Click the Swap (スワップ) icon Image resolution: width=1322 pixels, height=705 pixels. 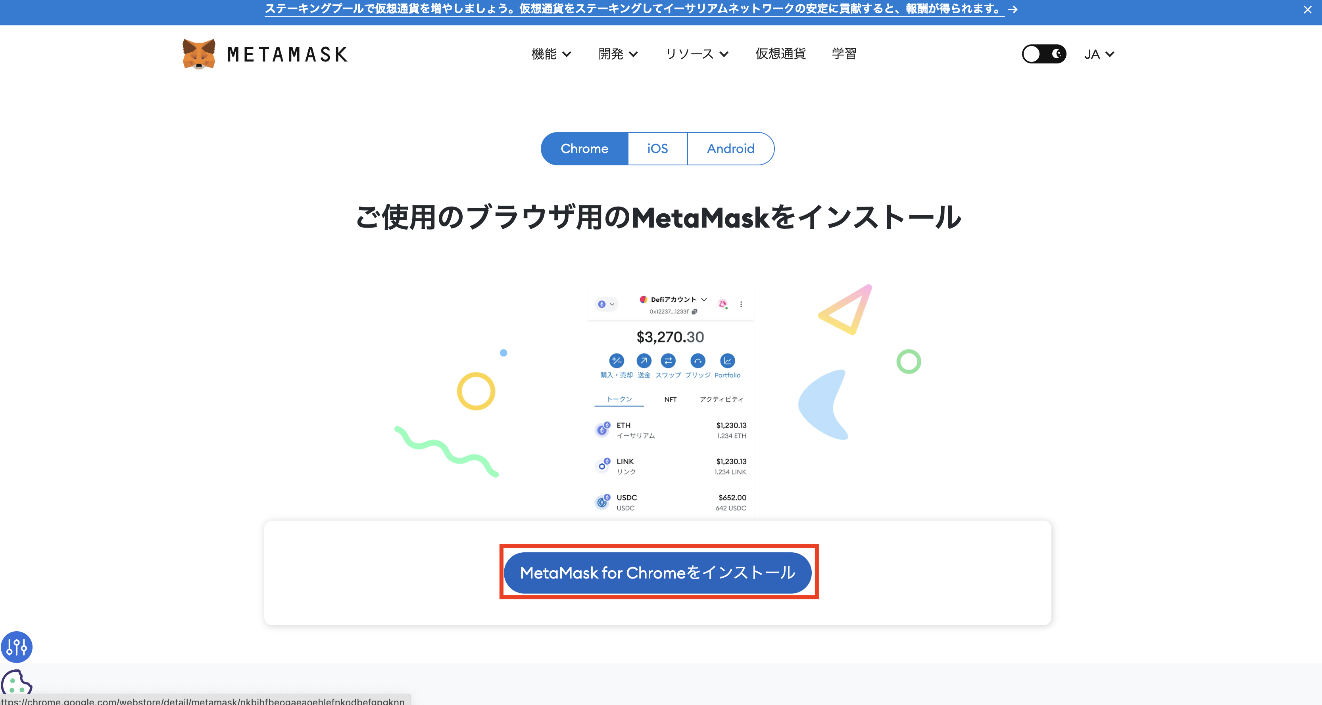[668, 361]
